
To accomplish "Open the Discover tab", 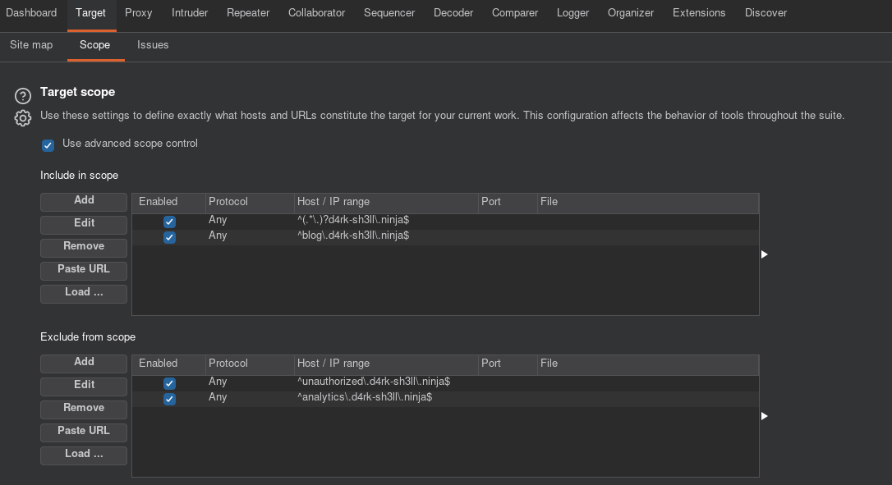I will (766, 12).
